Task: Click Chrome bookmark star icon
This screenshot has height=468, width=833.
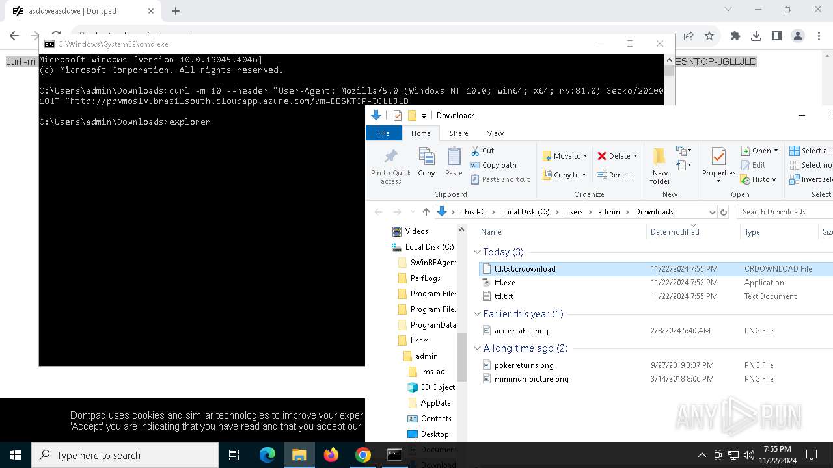Action: pyautogui.click(x=709, y=36)
